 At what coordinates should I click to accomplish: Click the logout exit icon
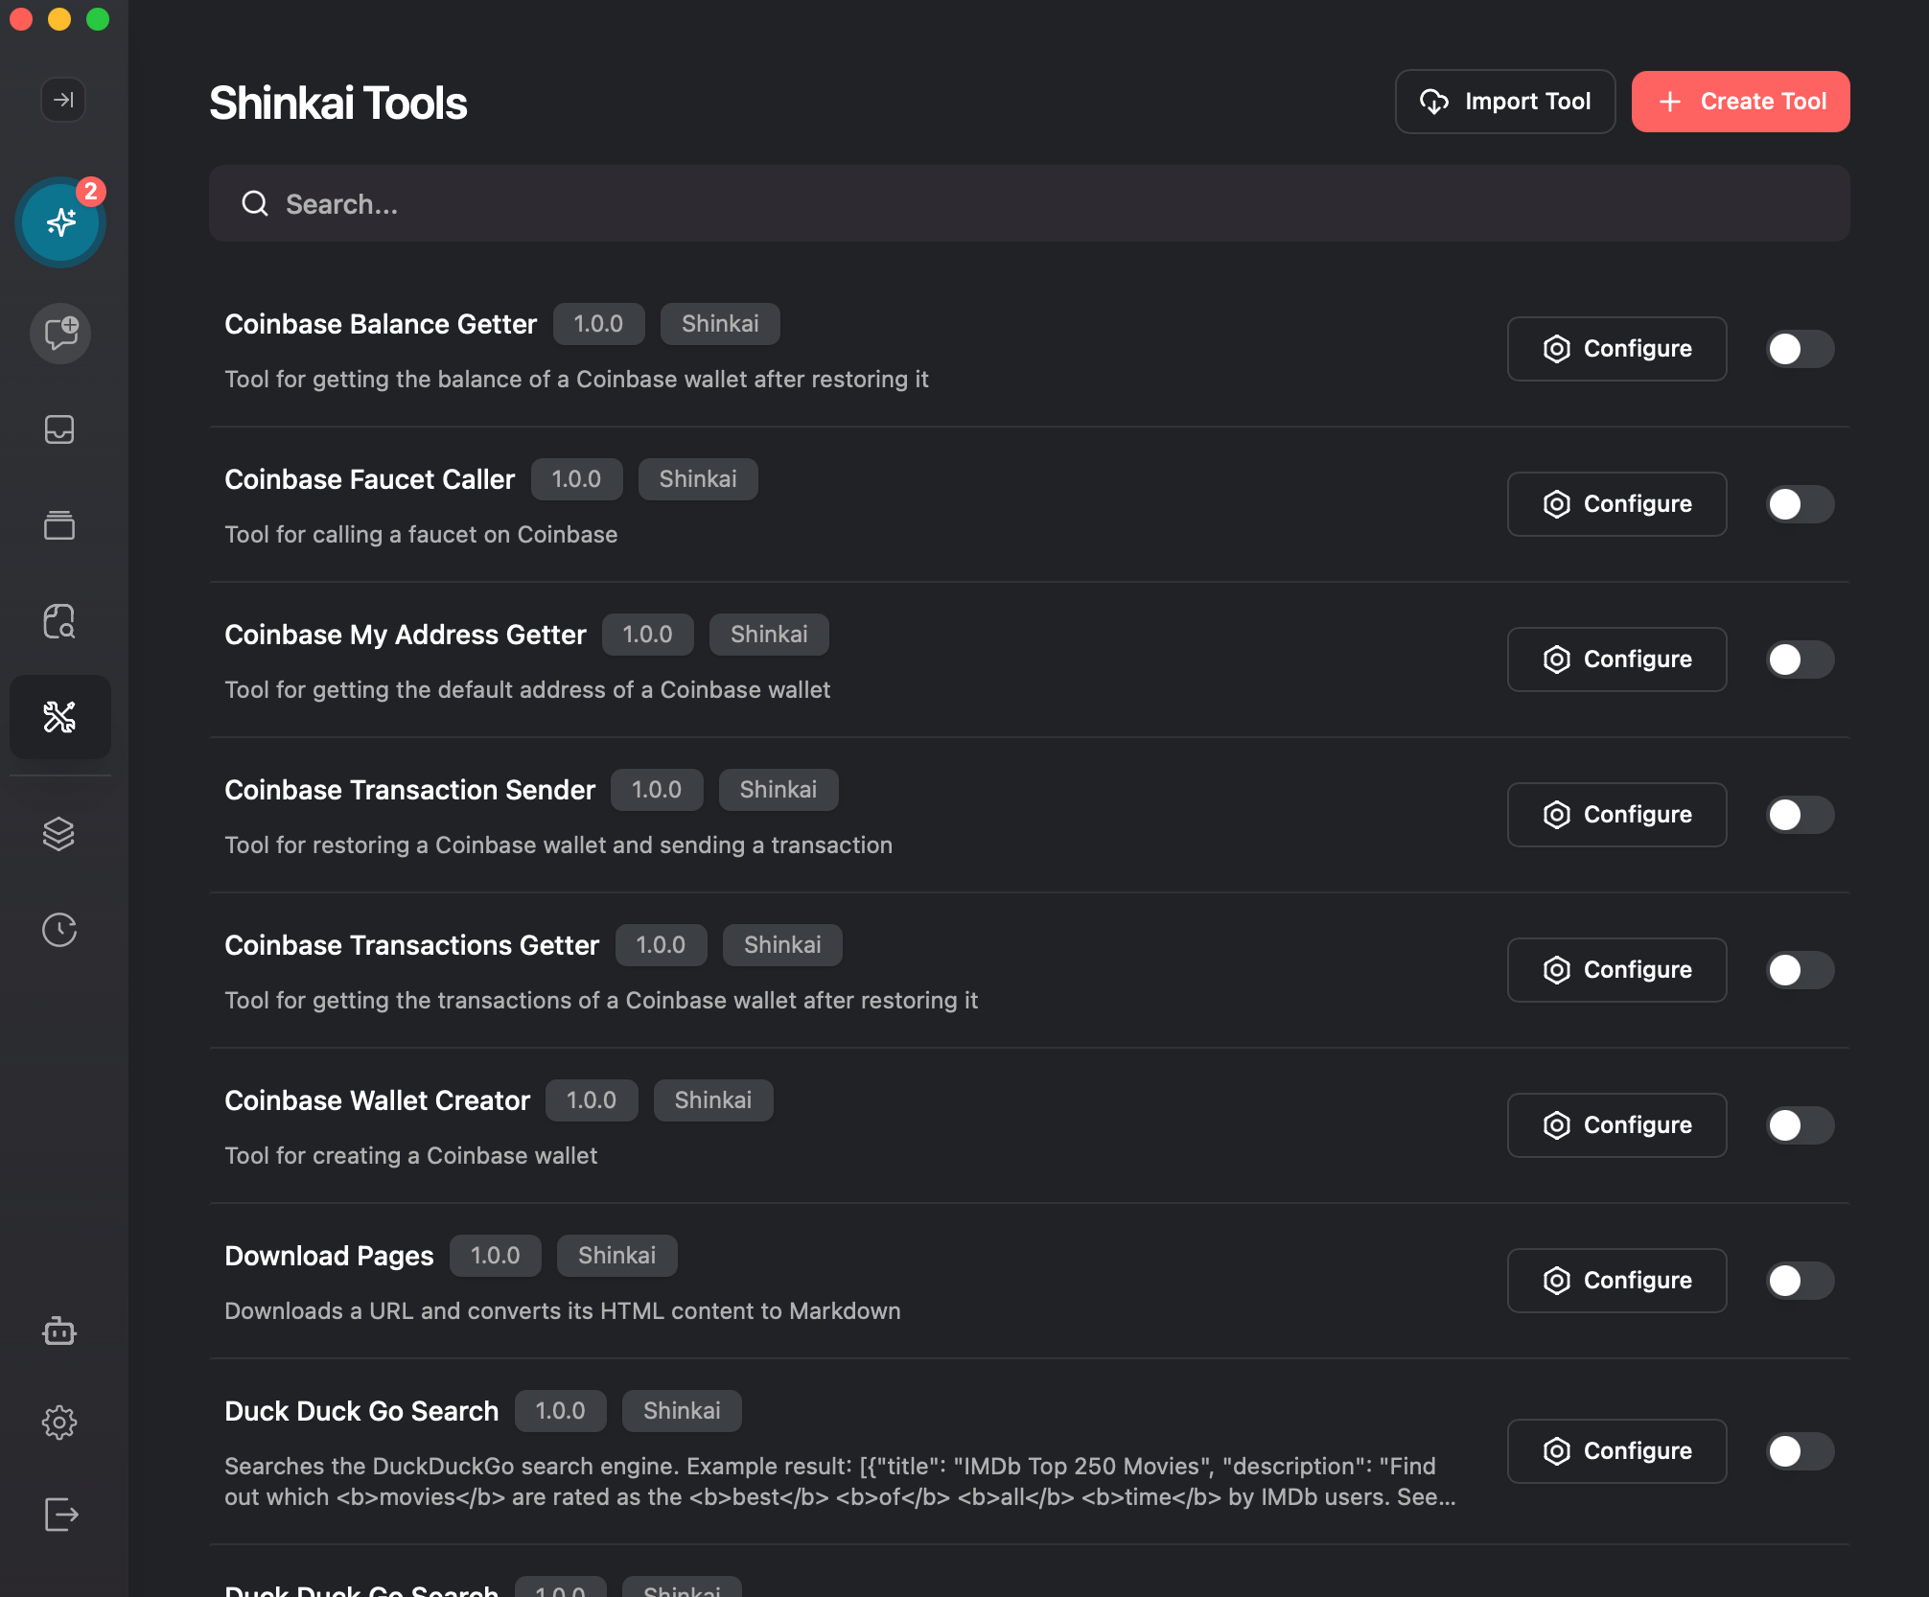59,1515
